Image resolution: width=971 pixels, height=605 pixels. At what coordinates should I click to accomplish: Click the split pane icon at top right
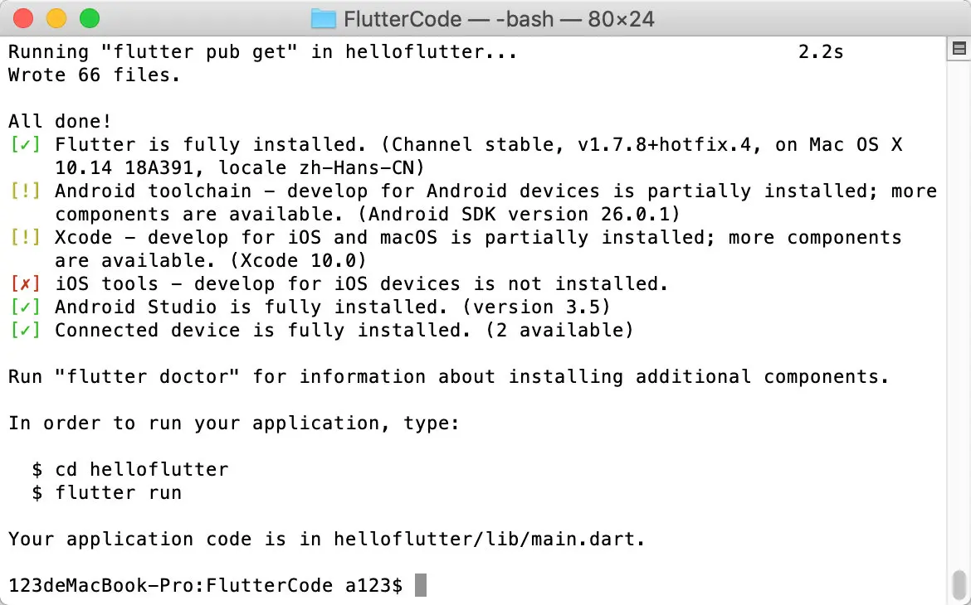[x=959, y=48]
